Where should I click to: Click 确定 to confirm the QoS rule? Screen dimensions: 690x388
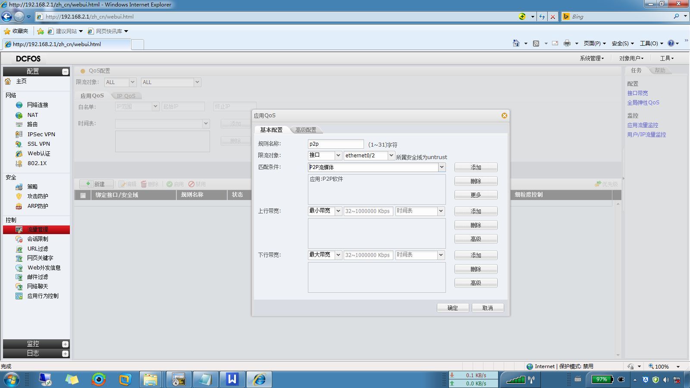click(x=453, y=308)
